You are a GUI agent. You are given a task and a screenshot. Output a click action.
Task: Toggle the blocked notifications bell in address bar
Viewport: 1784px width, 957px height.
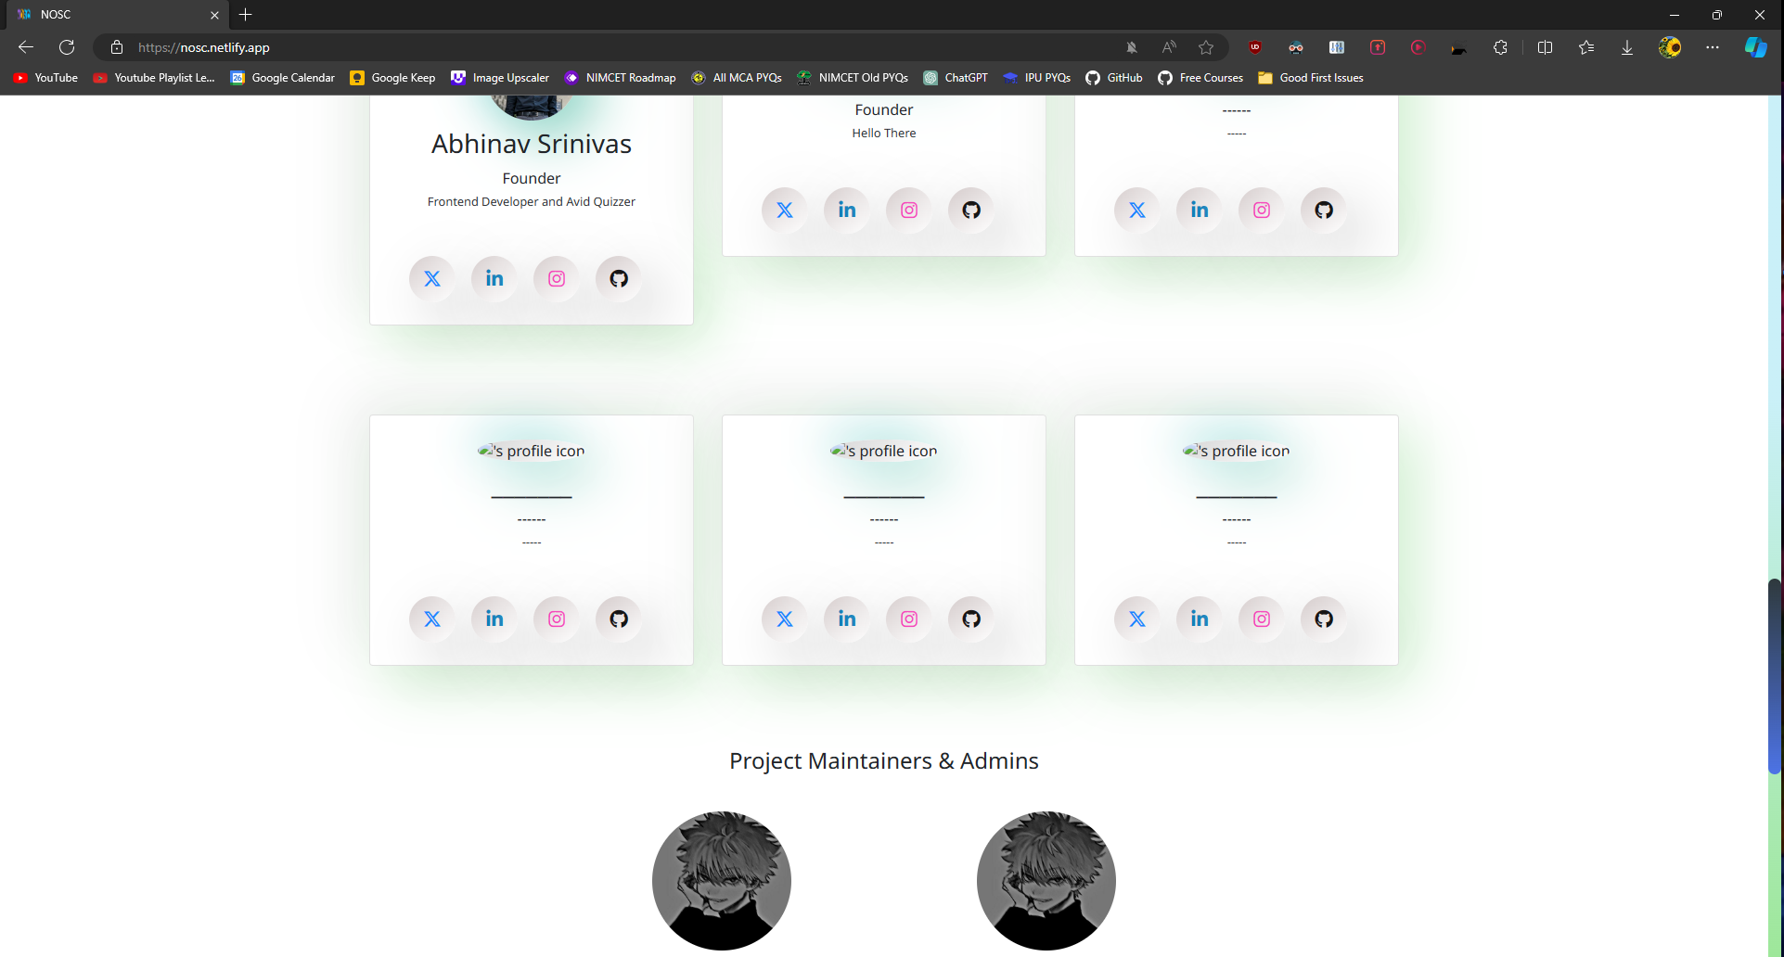pos(1131,47)
